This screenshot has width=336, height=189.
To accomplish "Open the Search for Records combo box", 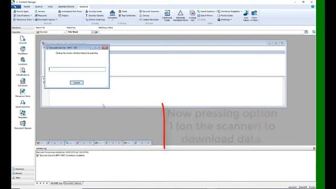I will pyautogui.click(x=51, y=32).
